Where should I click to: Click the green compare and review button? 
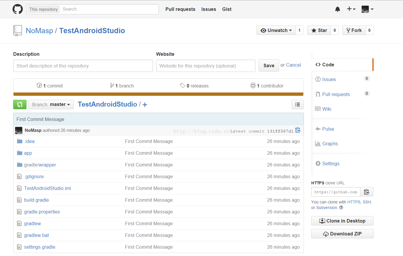[x=20, y=105]
